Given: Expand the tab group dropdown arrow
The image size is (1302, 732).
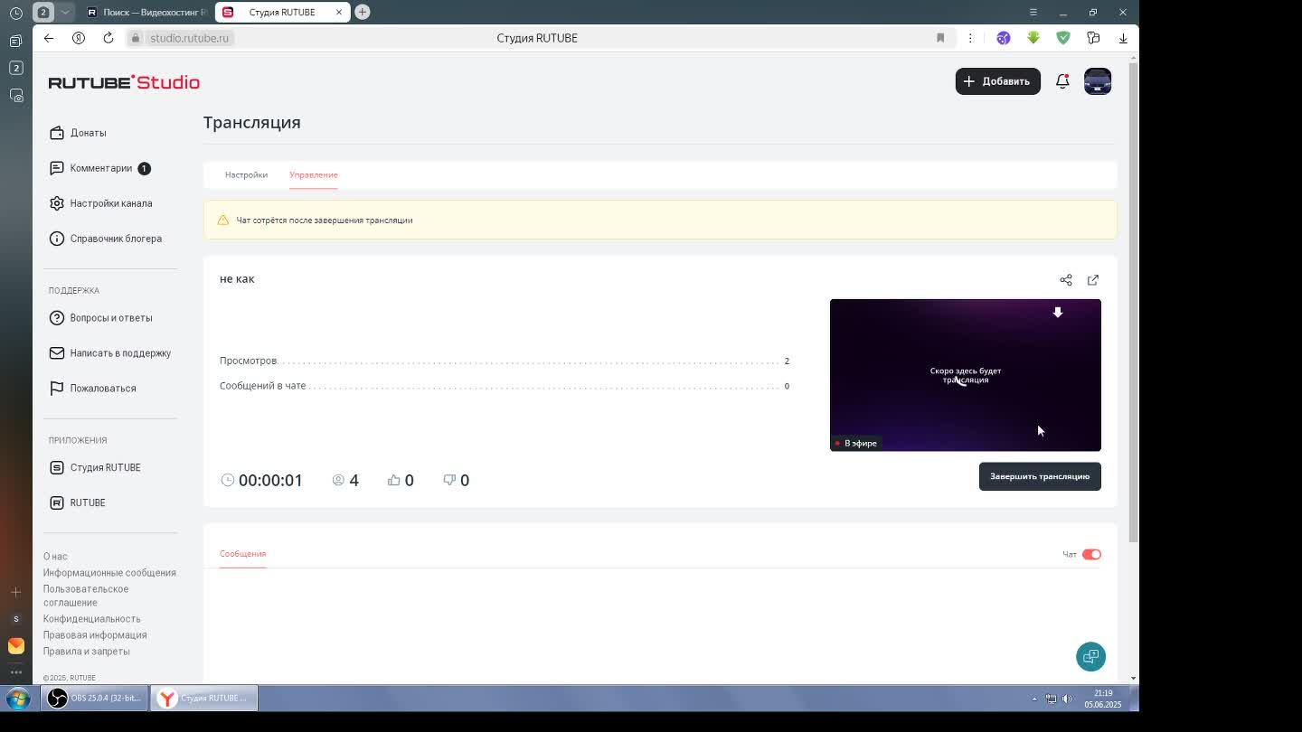Looking at the screenshot, I should 65,13.
